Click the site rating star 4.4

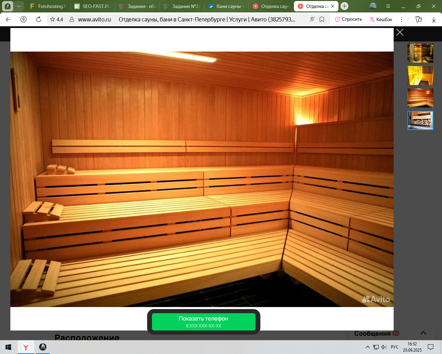pyautogui.click(x=56, y=19)
